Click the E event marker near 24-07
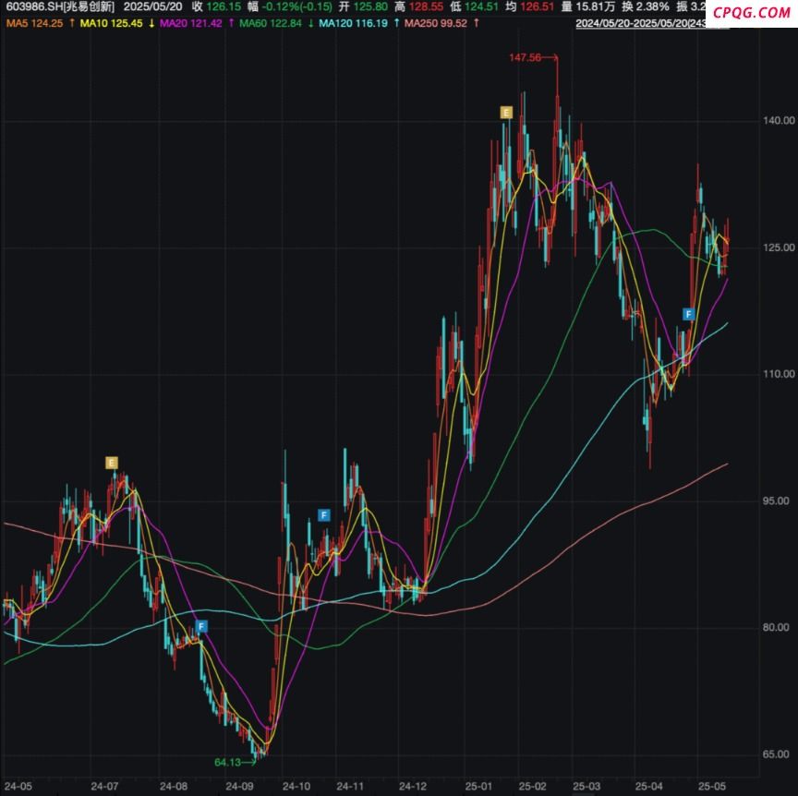The width and height of the screenshot is (798, 796). [x=112, y=463]
